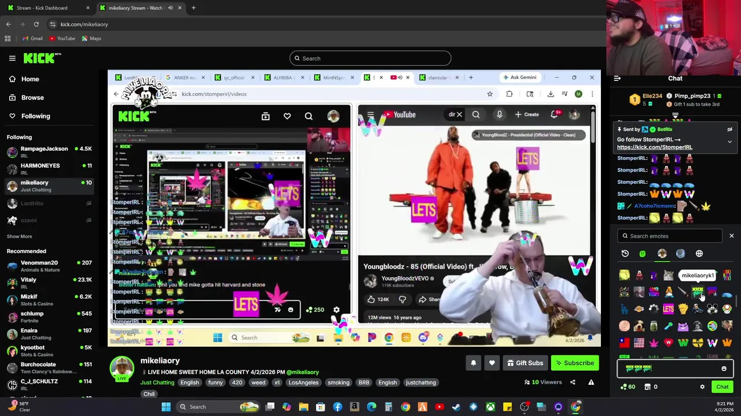Open Windows Start menu

tap(166, 407)
